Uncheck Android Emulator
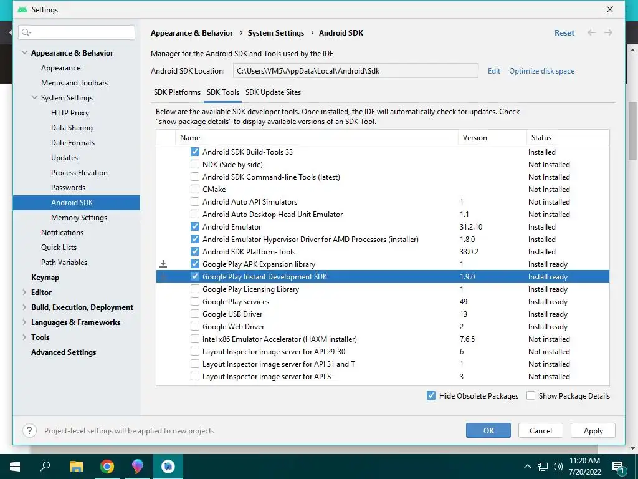 (x=195, y=226)
